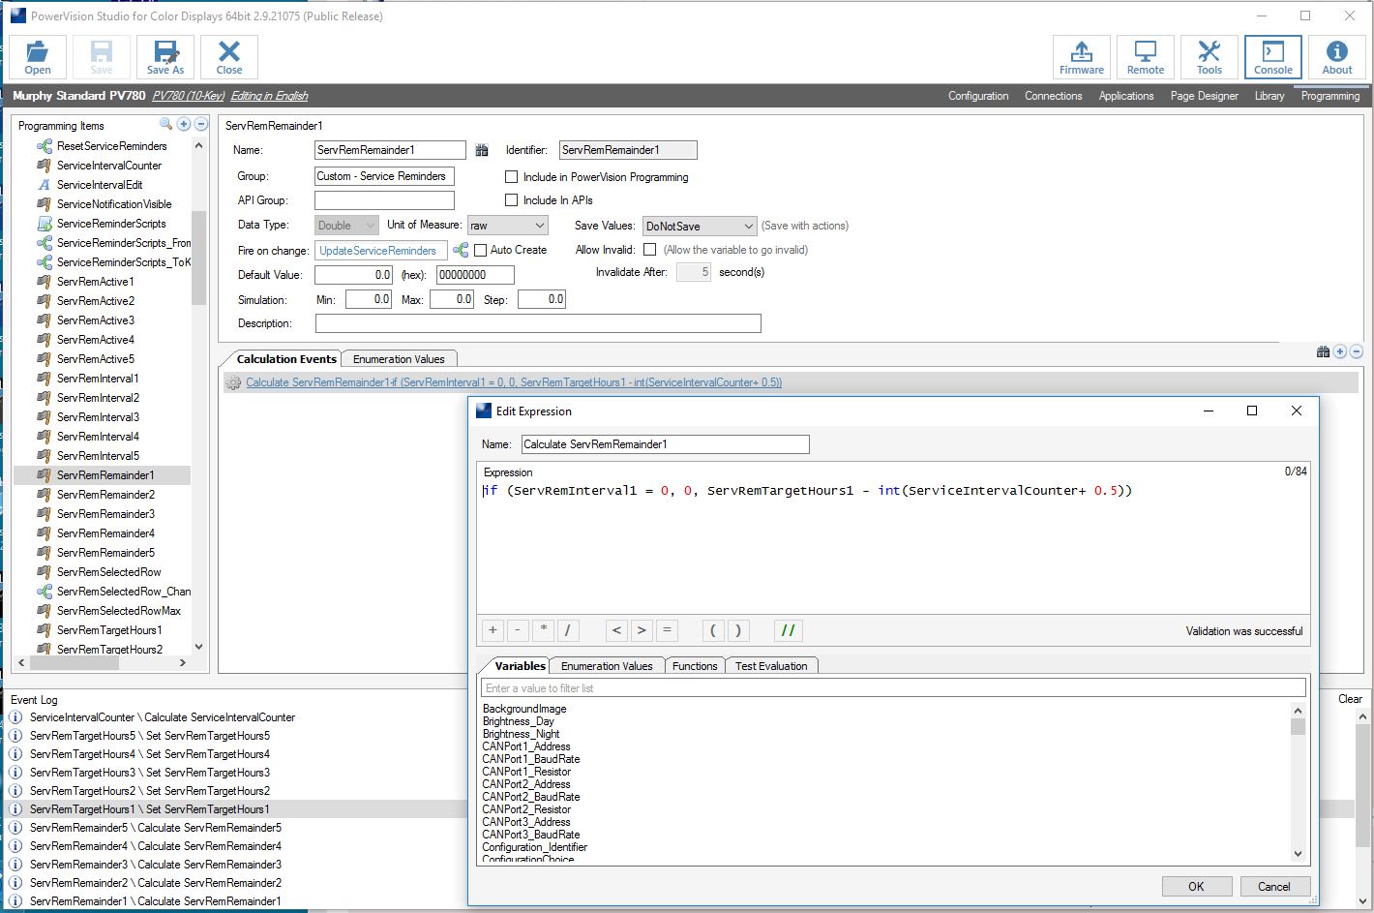1374x913 pixels.
Task: Open the Remote tool
Action: (x=1146, y=57)
